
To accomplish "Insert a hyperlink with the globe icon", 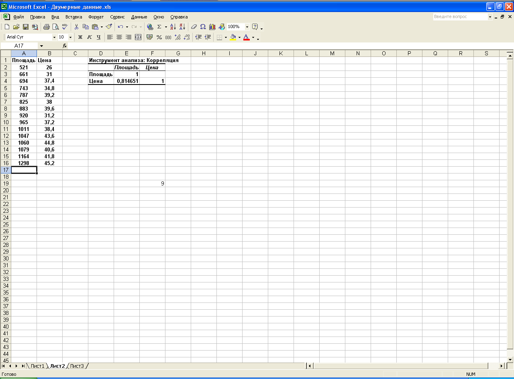I will [150, 27].
